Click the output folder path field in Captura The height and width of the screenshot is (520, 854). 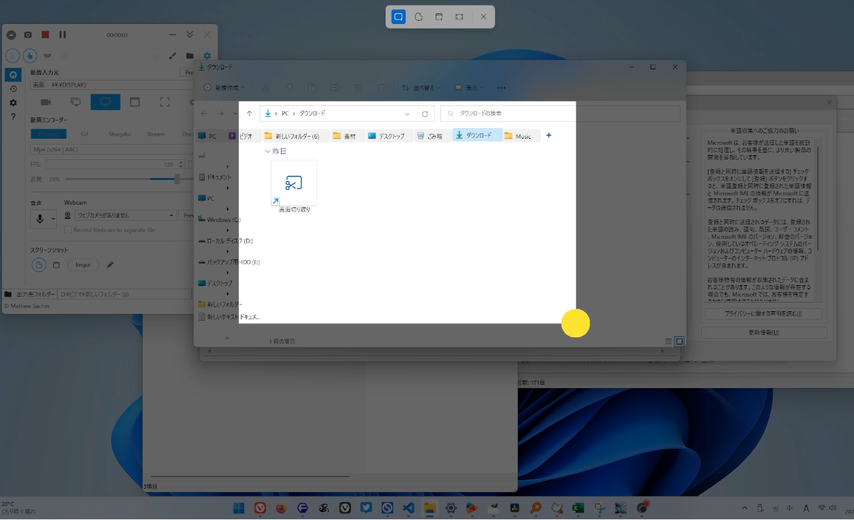[125, 294]
